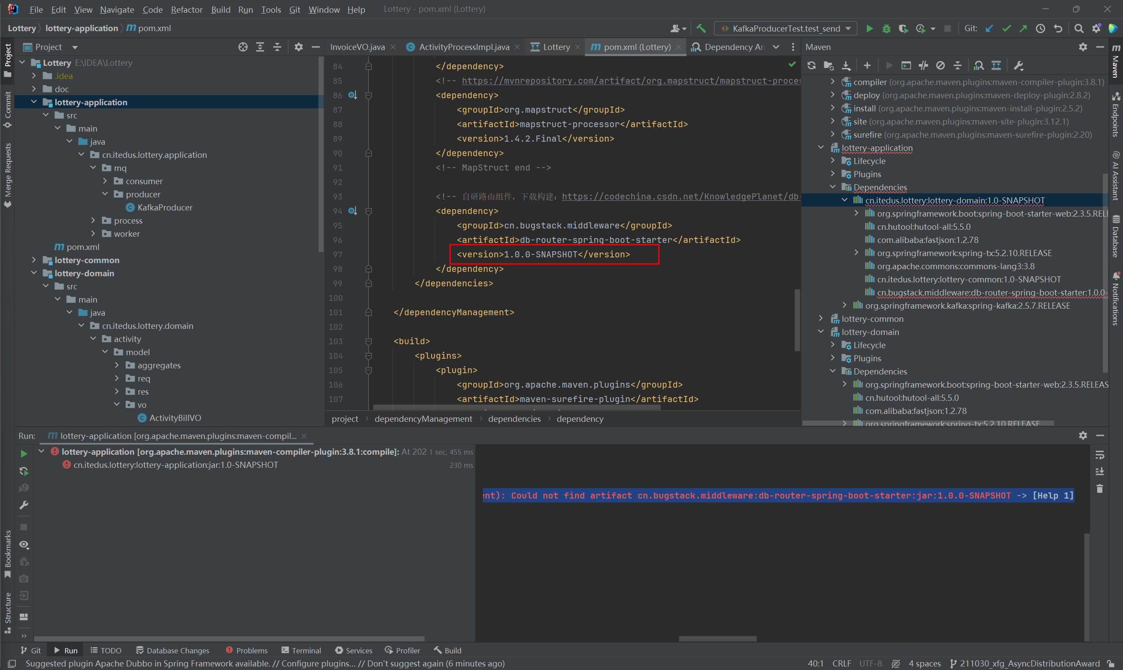Screen dimensions: 1123x670
Task: Collapse lottery-domain dependency in Maven tree
Action: tap(844, 200)
